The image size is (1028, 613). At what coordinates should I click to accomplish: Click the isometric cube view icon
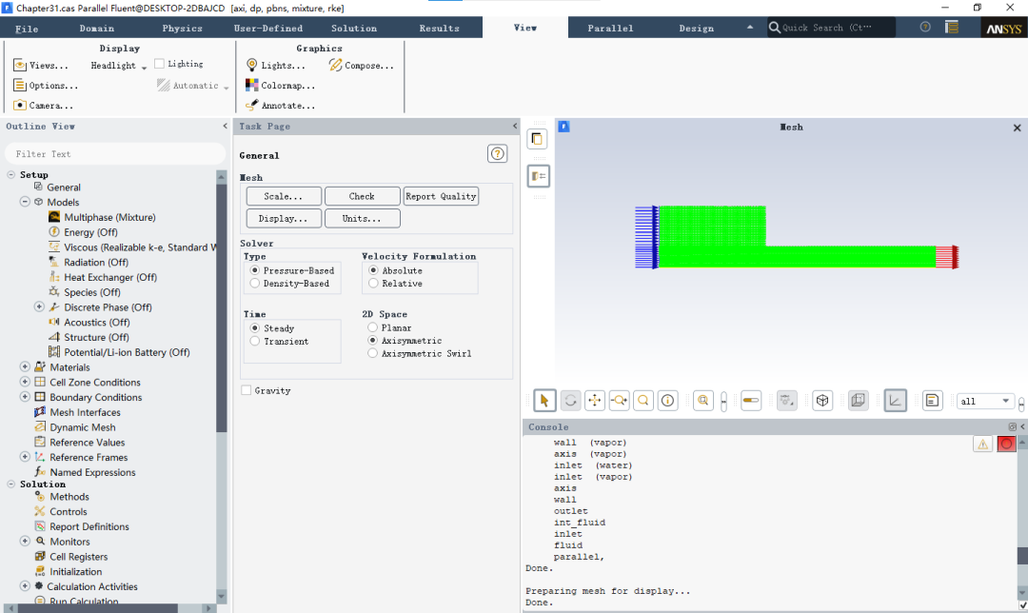[x=822, y=401]
